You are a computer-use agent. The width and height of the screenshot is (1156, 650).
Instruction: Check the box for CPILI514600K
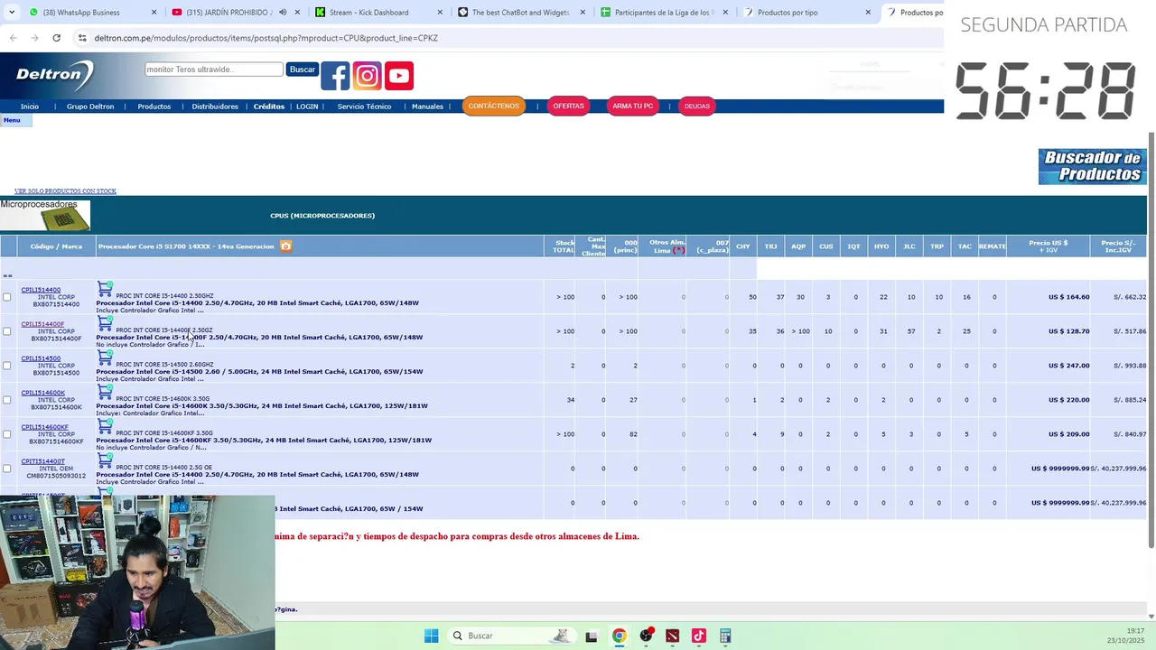click(x=6, y=400)
